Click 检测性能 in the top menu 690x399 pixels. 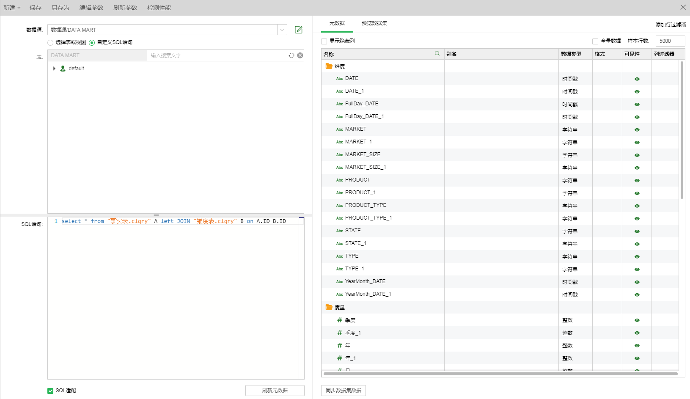pyautogui.click(x=159, y=8)
